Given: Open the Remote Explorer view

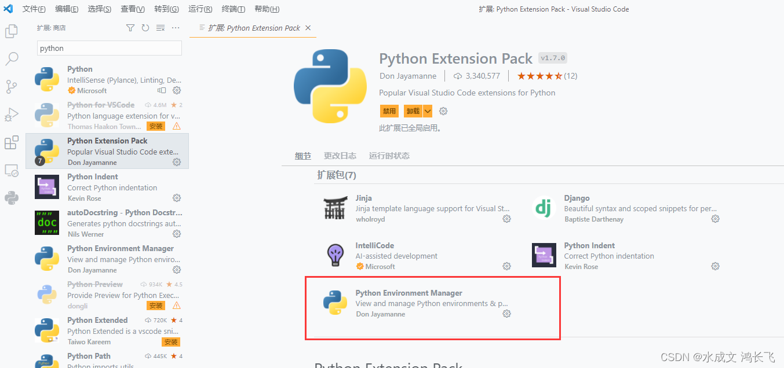Looking at the screenshot, I should pos(12,171).
